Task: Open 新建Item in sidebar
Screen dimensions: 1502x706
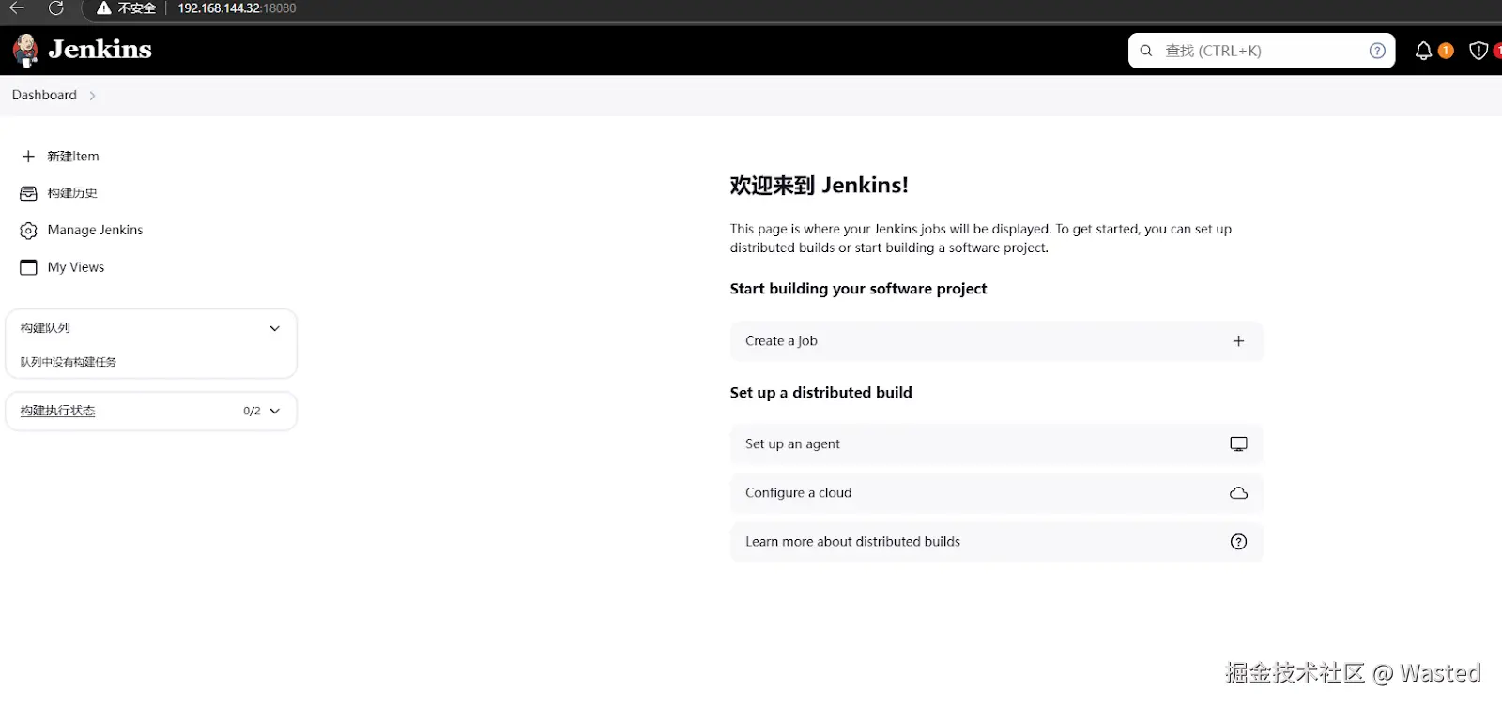Action: [x=73, y=157]
